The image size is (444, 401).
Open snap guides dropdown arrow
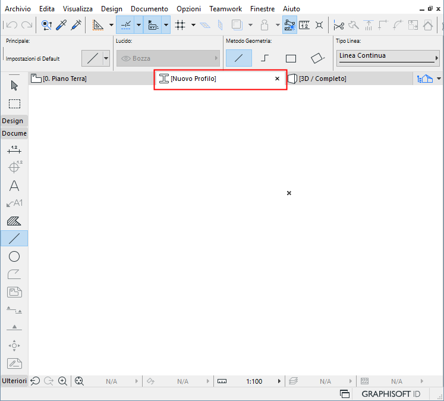138,25
